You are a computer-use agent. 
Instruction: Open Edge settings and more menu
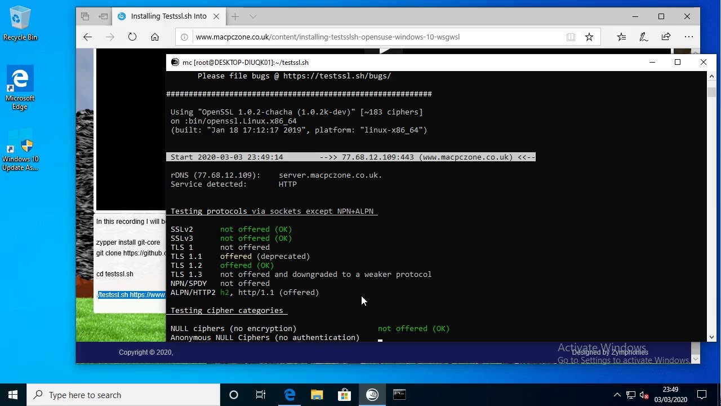tap(688, 37)
